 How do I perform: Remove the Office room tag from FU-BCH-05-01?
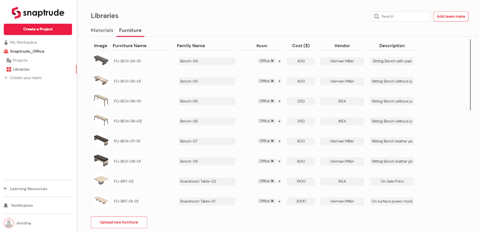coord(272,81)
